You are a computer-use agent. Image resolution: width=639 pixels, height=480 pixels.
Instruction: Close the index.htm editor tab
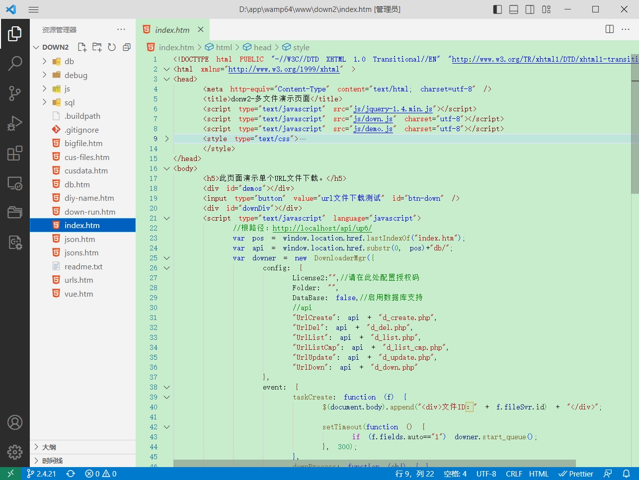click(201, 30)
